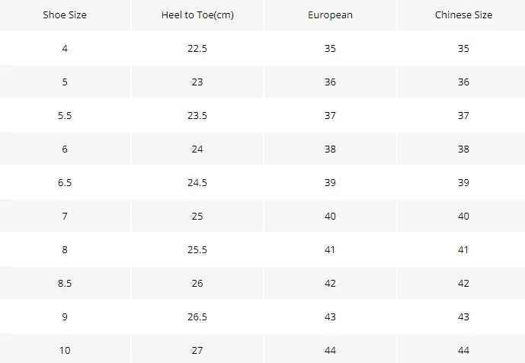Screen dimensions: 525x363
Task: Select the 22.5 heel to toe cell
Action: [x=197, y=48]
